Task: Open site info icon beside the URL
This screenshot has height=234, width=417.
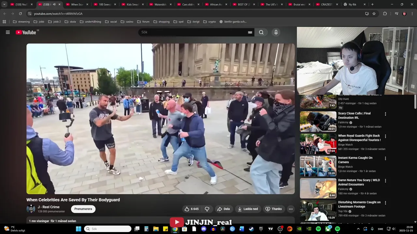Action: [x=30, y=14]
